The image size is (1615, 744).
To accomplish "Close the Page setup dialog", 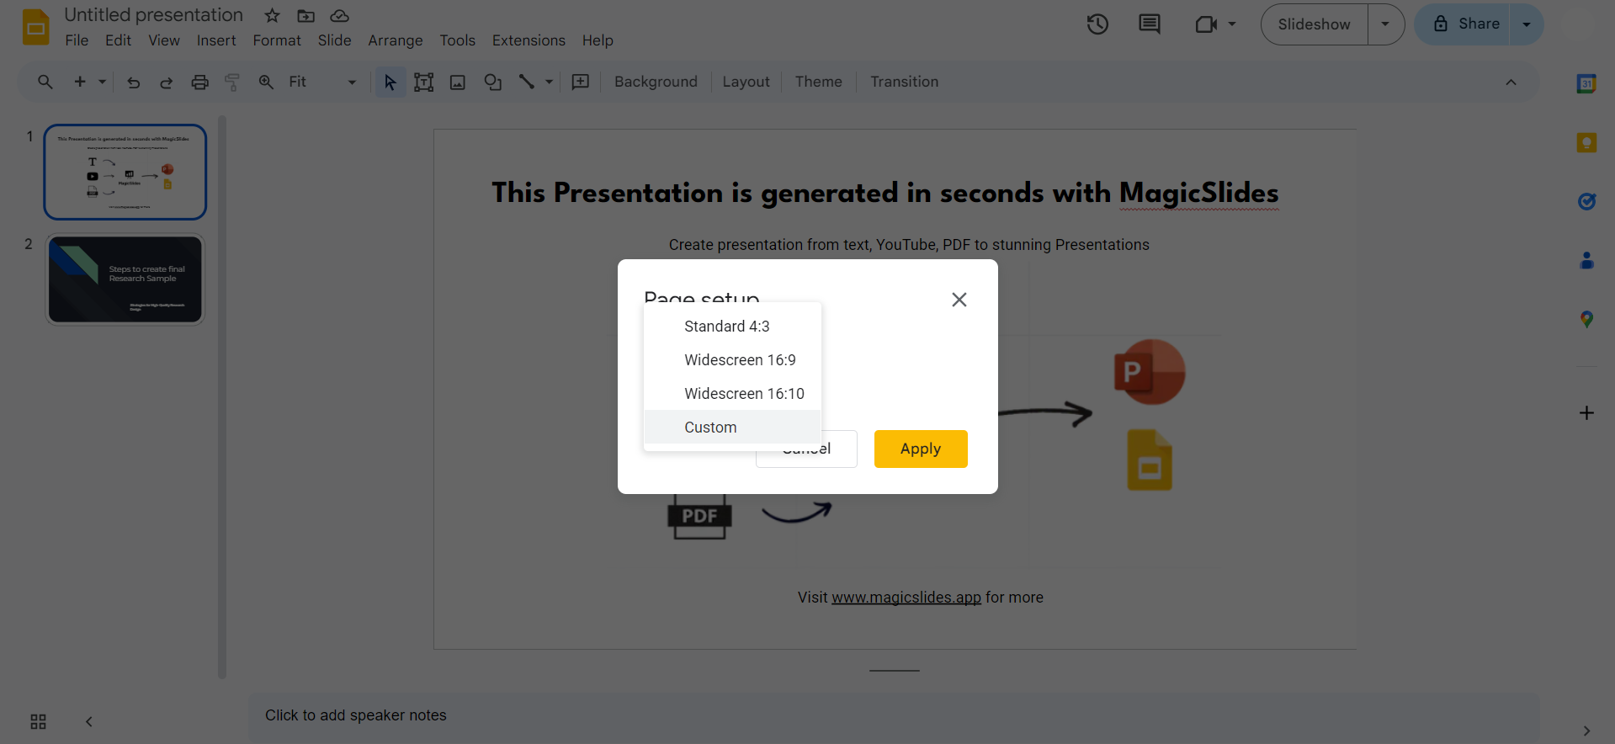I will [959, 300].
